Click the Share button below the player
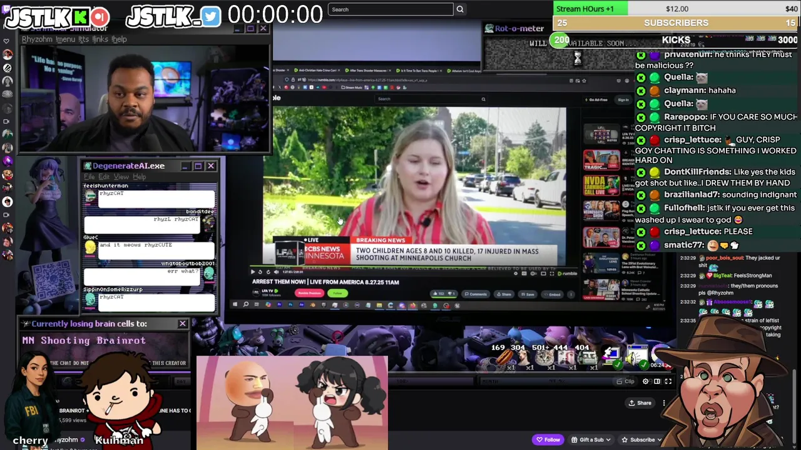The height and width of the screenshot is (450, 801). (639, 403)
